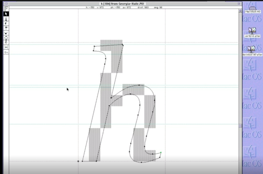Viewport: 263px width, 174px height.
Task: Pick the measure tool with facing arrows
Action: [6, 47]
